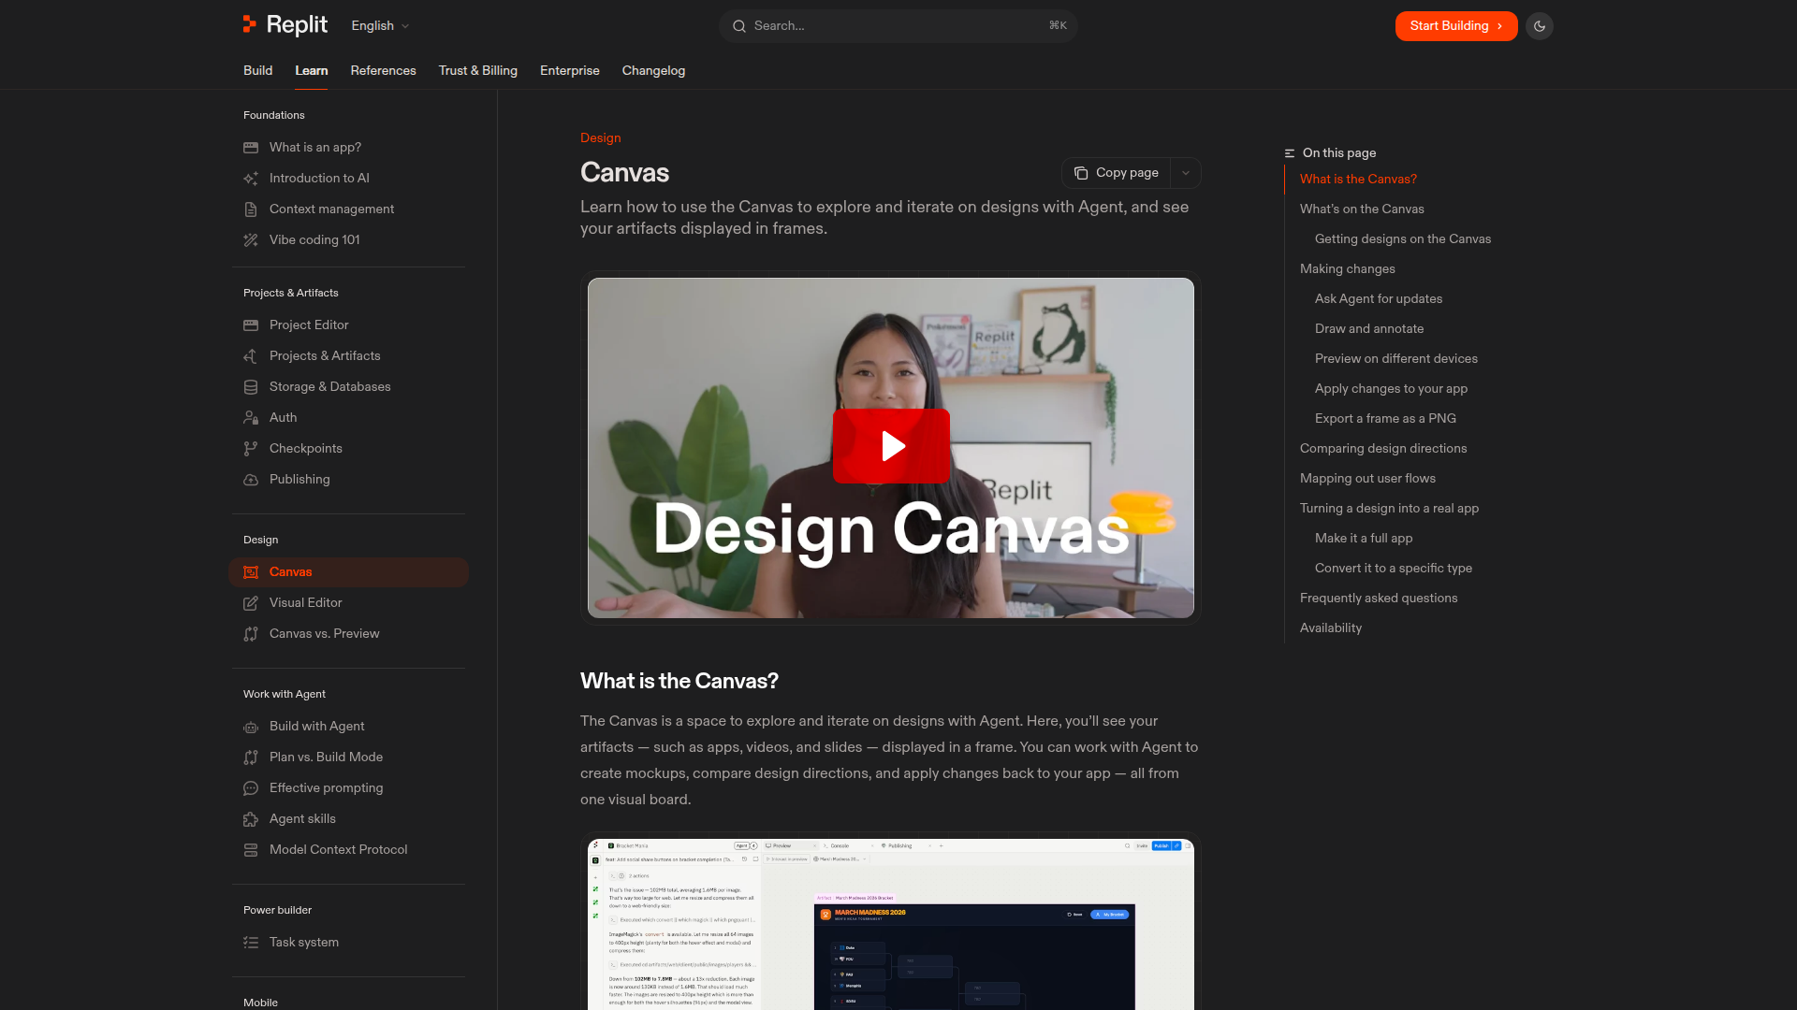Open the Changelog tab
The image size is (1797, 1010).
pyautogui.click(x=654, y=71)
